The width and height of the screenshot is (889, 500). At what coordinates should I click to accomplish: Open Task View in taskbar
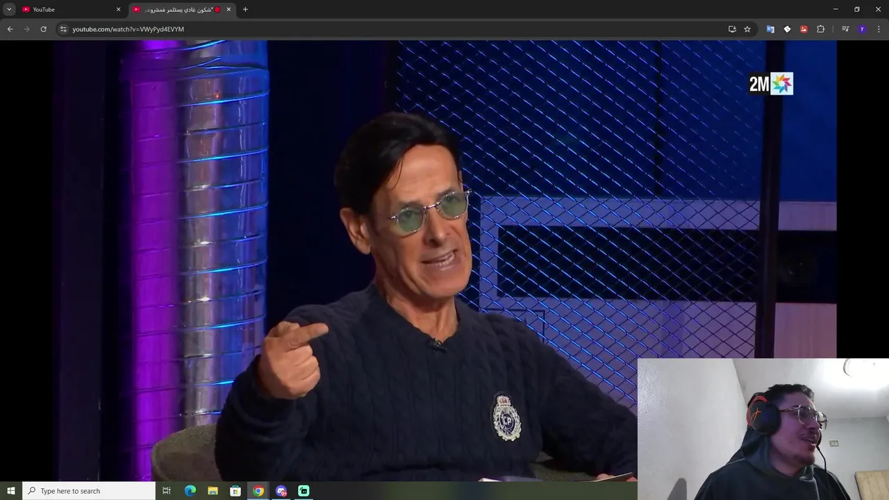(x=167, y=491)
